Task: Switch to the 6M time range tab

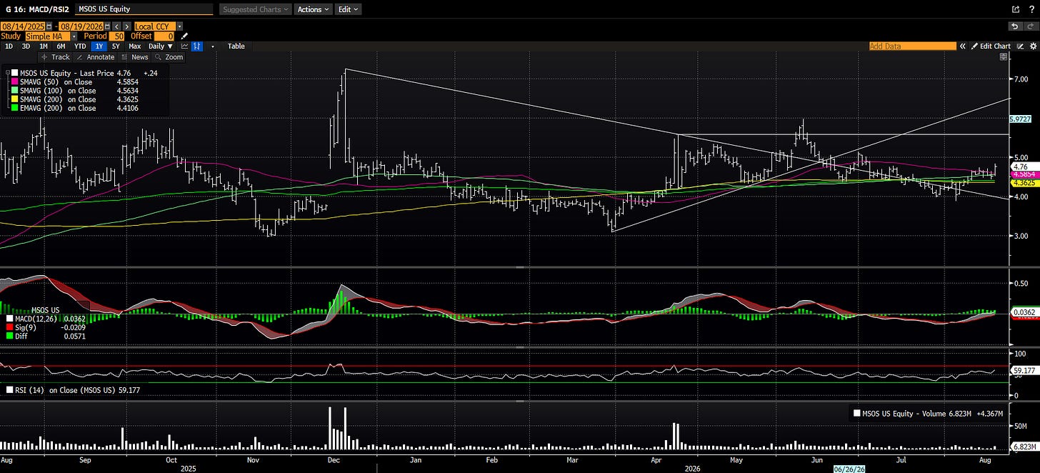Action: point(61,46)
